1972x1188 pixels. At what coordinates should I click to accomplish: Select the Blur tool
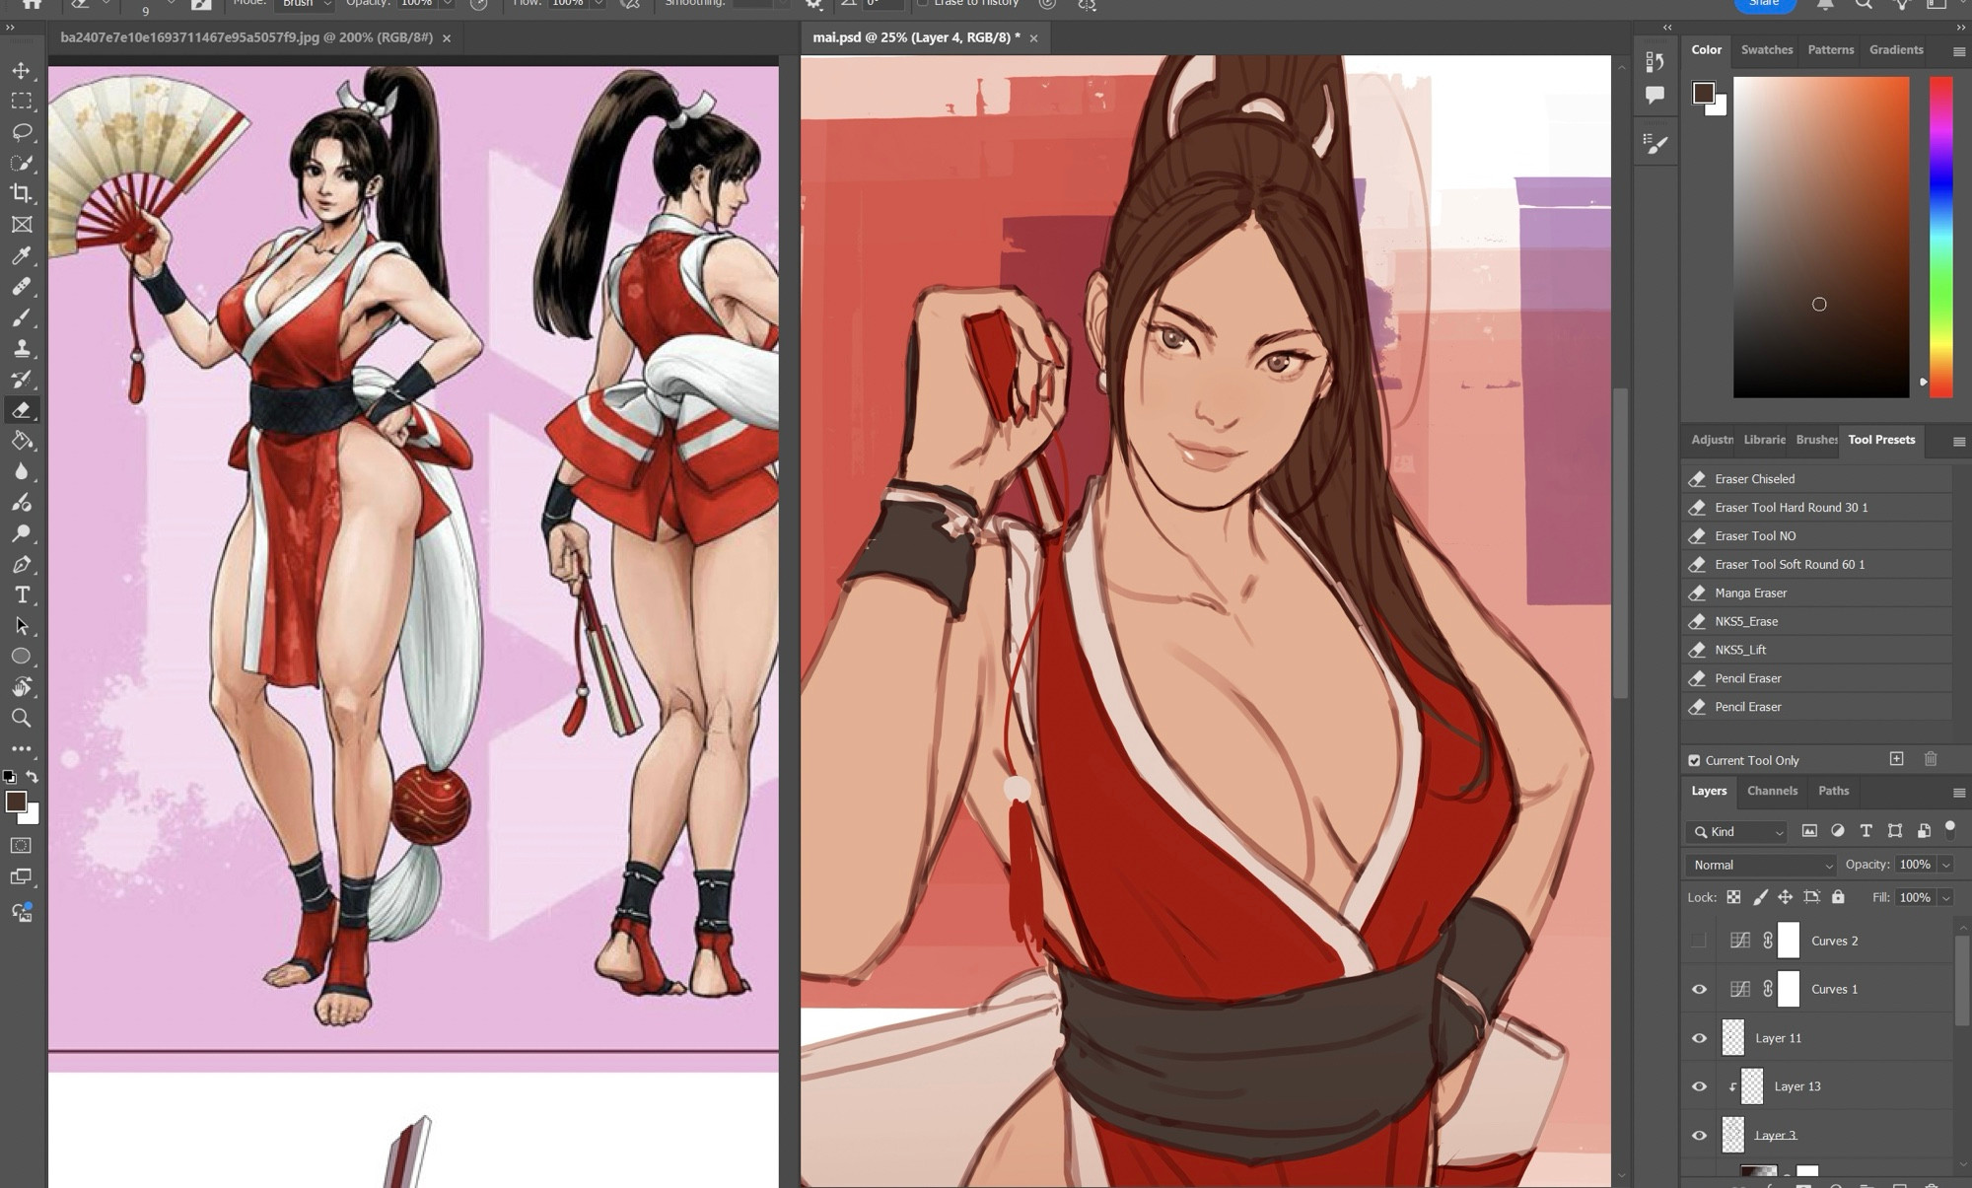pyautogui.click(x=21, y=471)
